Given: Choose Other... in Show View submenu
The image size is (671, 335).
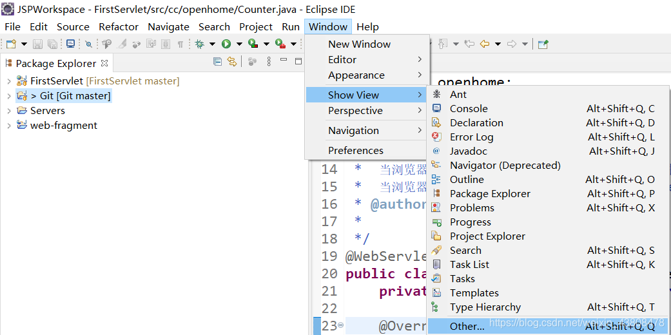Looking at the screenshot, I should pos(548,327).
